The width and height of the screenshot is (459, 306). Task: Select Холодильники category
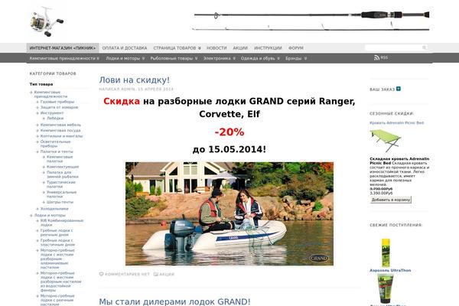(x=54, y=209)
